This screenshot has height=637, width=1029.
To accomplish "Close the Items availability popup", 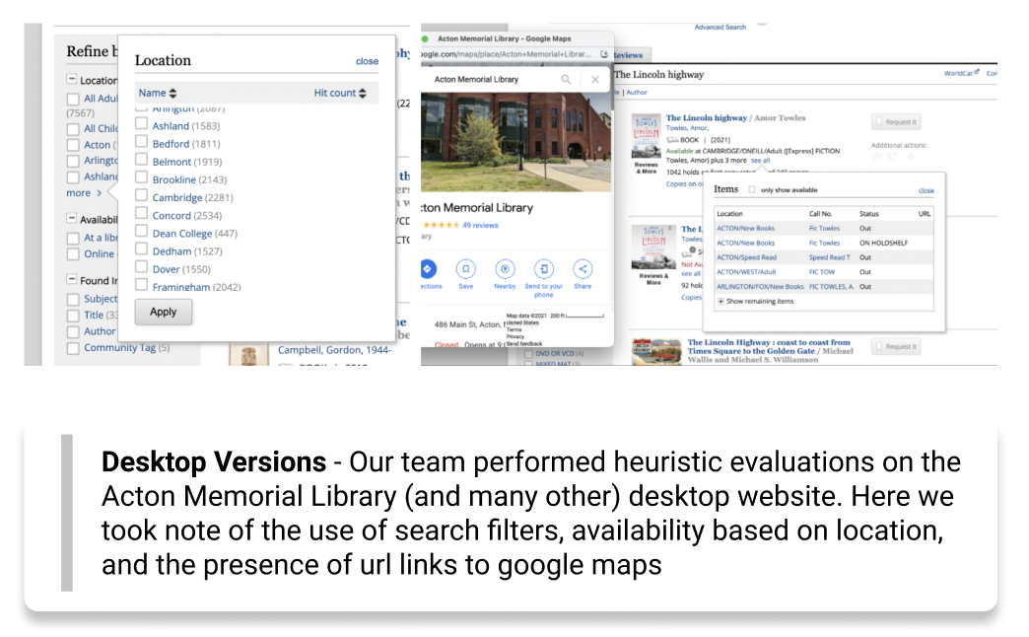I will (x=926, y=190).
